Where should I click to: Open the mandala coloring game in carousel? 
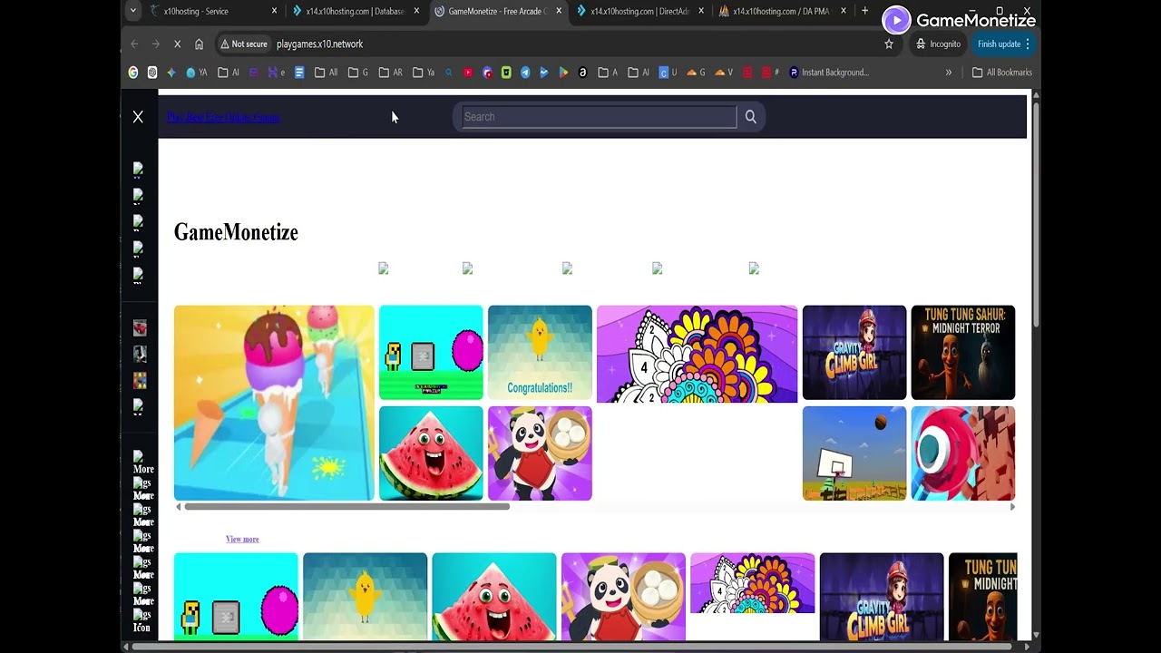tap(697, 354)
